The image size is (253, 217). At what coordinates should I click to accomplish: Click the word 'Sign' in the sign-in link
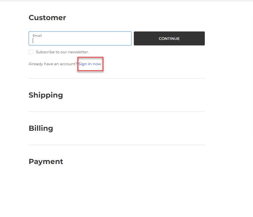pos(83,64)
